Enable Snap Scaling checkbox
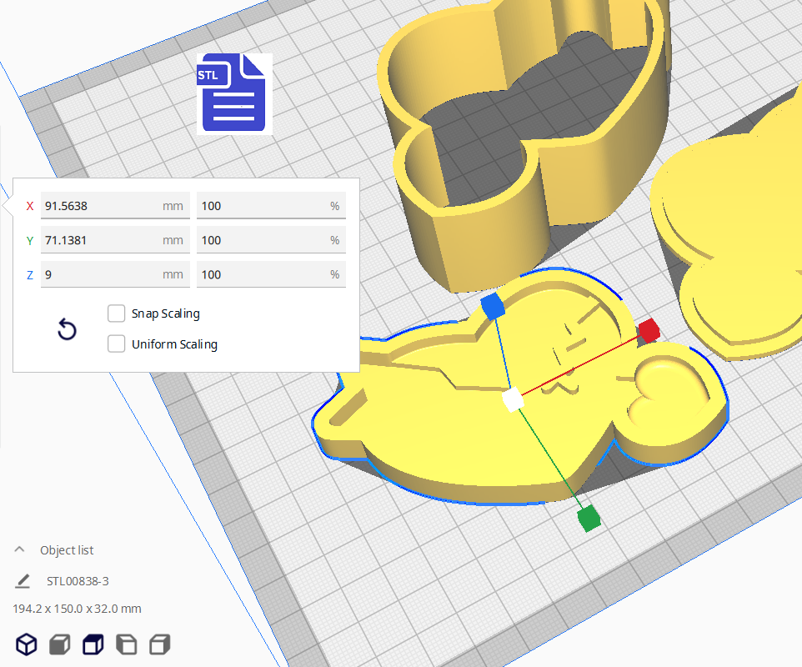Viewport: 802px width, 667px height. 117,313
